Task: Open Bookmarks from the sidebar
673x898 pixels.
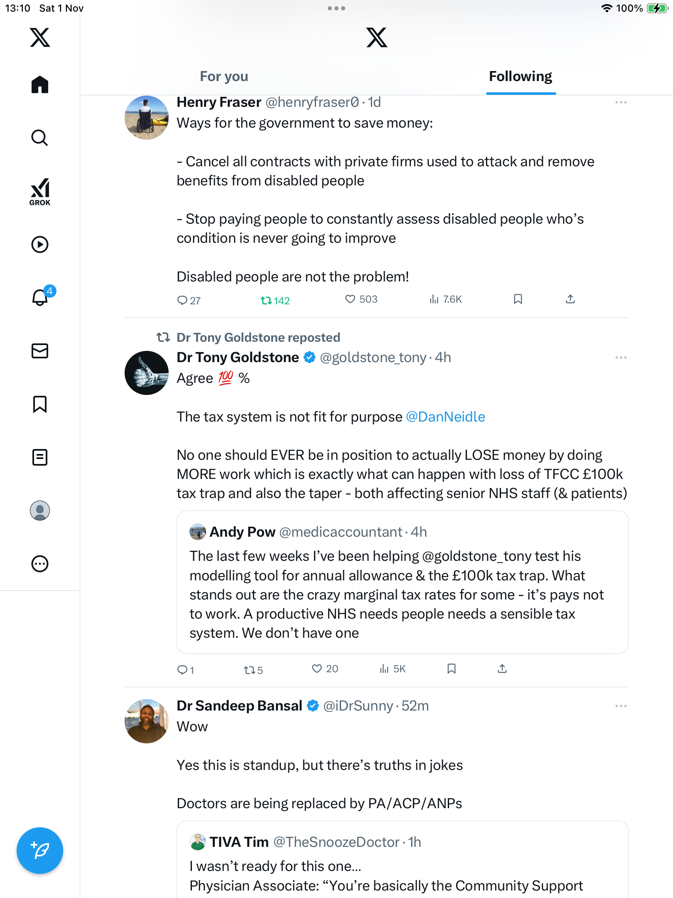Action: (x=40, y=404)
